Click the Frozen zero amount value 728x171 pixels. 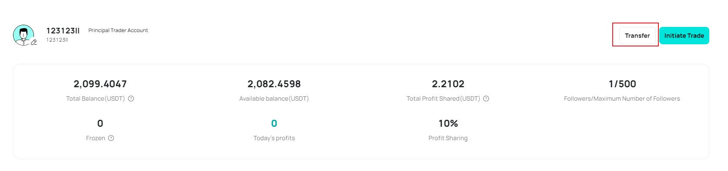(x=100, y=123)
